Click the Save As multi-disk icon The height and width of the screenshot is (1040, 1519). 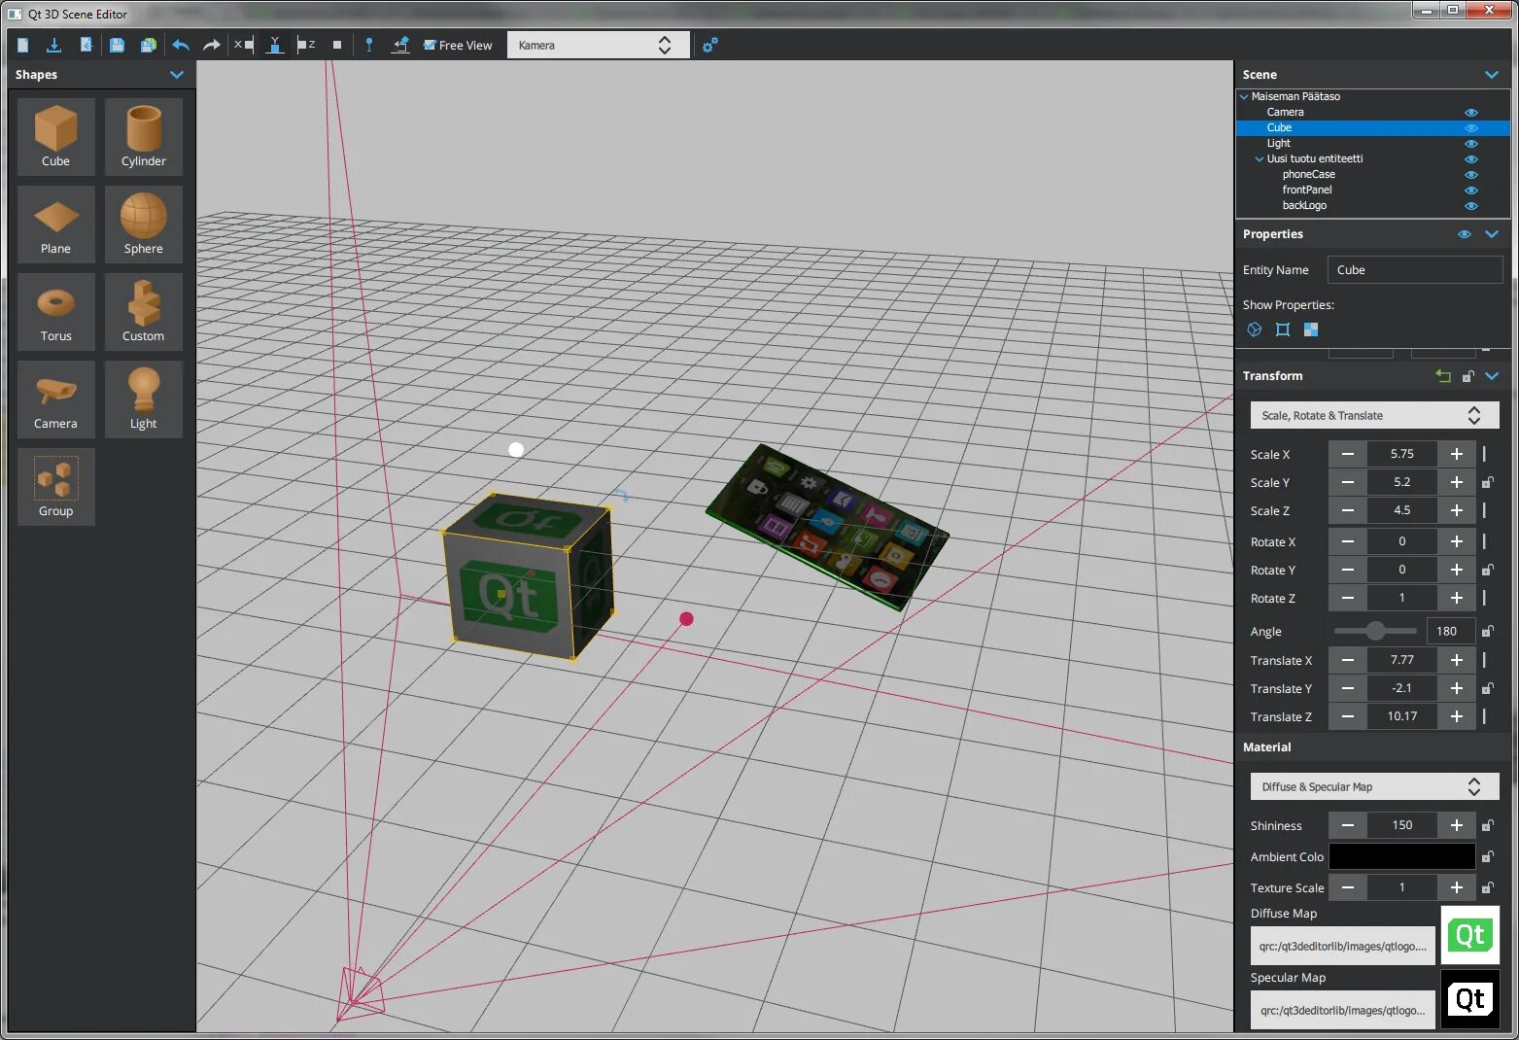[148, 45]
